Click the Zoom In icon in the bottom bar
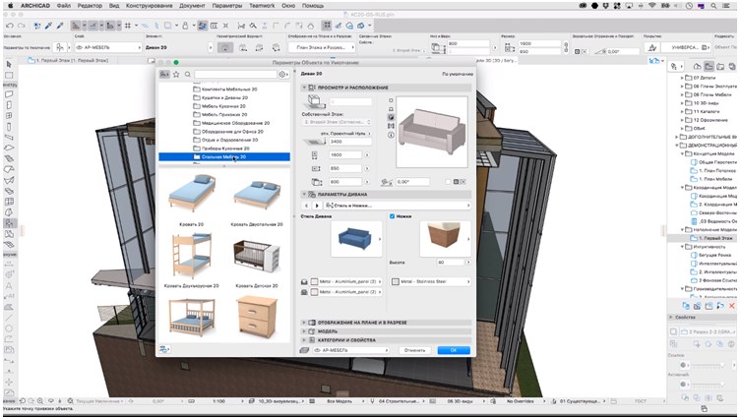 point(40,401)
